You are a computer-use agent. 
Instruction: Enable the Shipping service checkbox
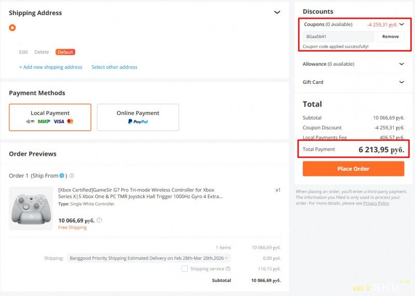point(185,269)
